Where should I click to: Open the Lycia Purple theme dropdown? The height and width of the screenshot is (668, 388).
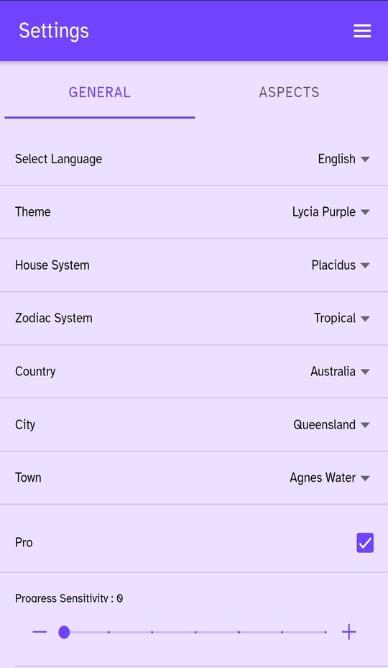[x=331, y=211]
